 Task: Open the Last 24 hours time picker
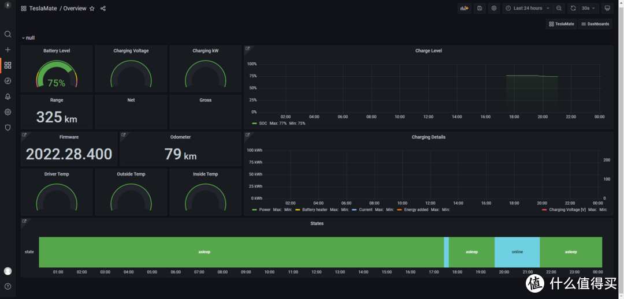528,8
